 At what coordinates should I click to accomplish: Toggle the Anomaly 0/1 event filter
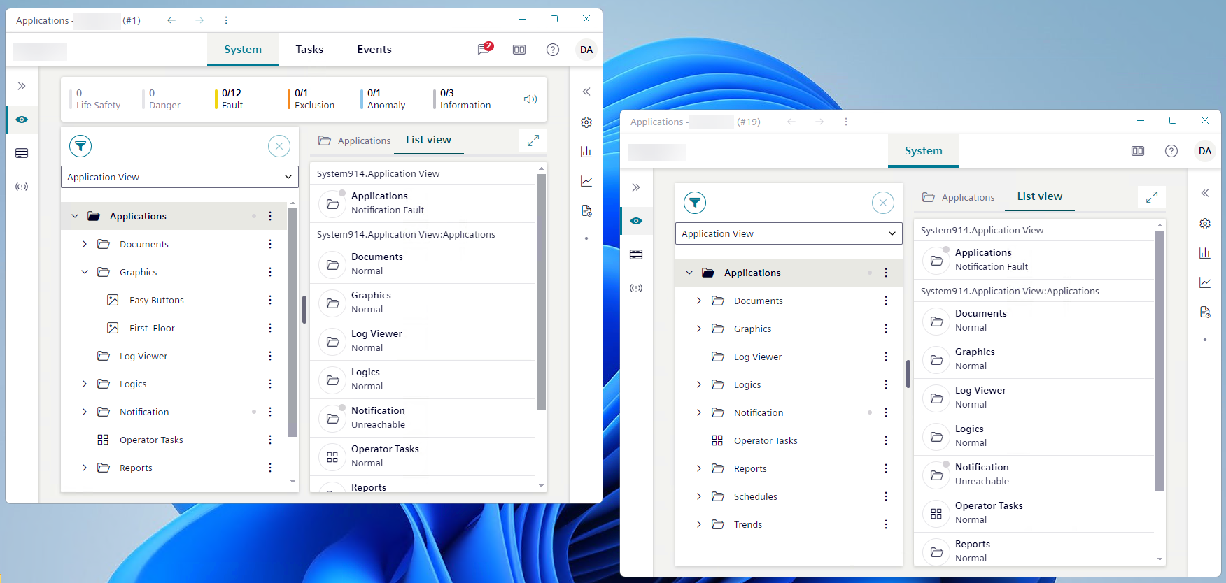tap(386, 99)
